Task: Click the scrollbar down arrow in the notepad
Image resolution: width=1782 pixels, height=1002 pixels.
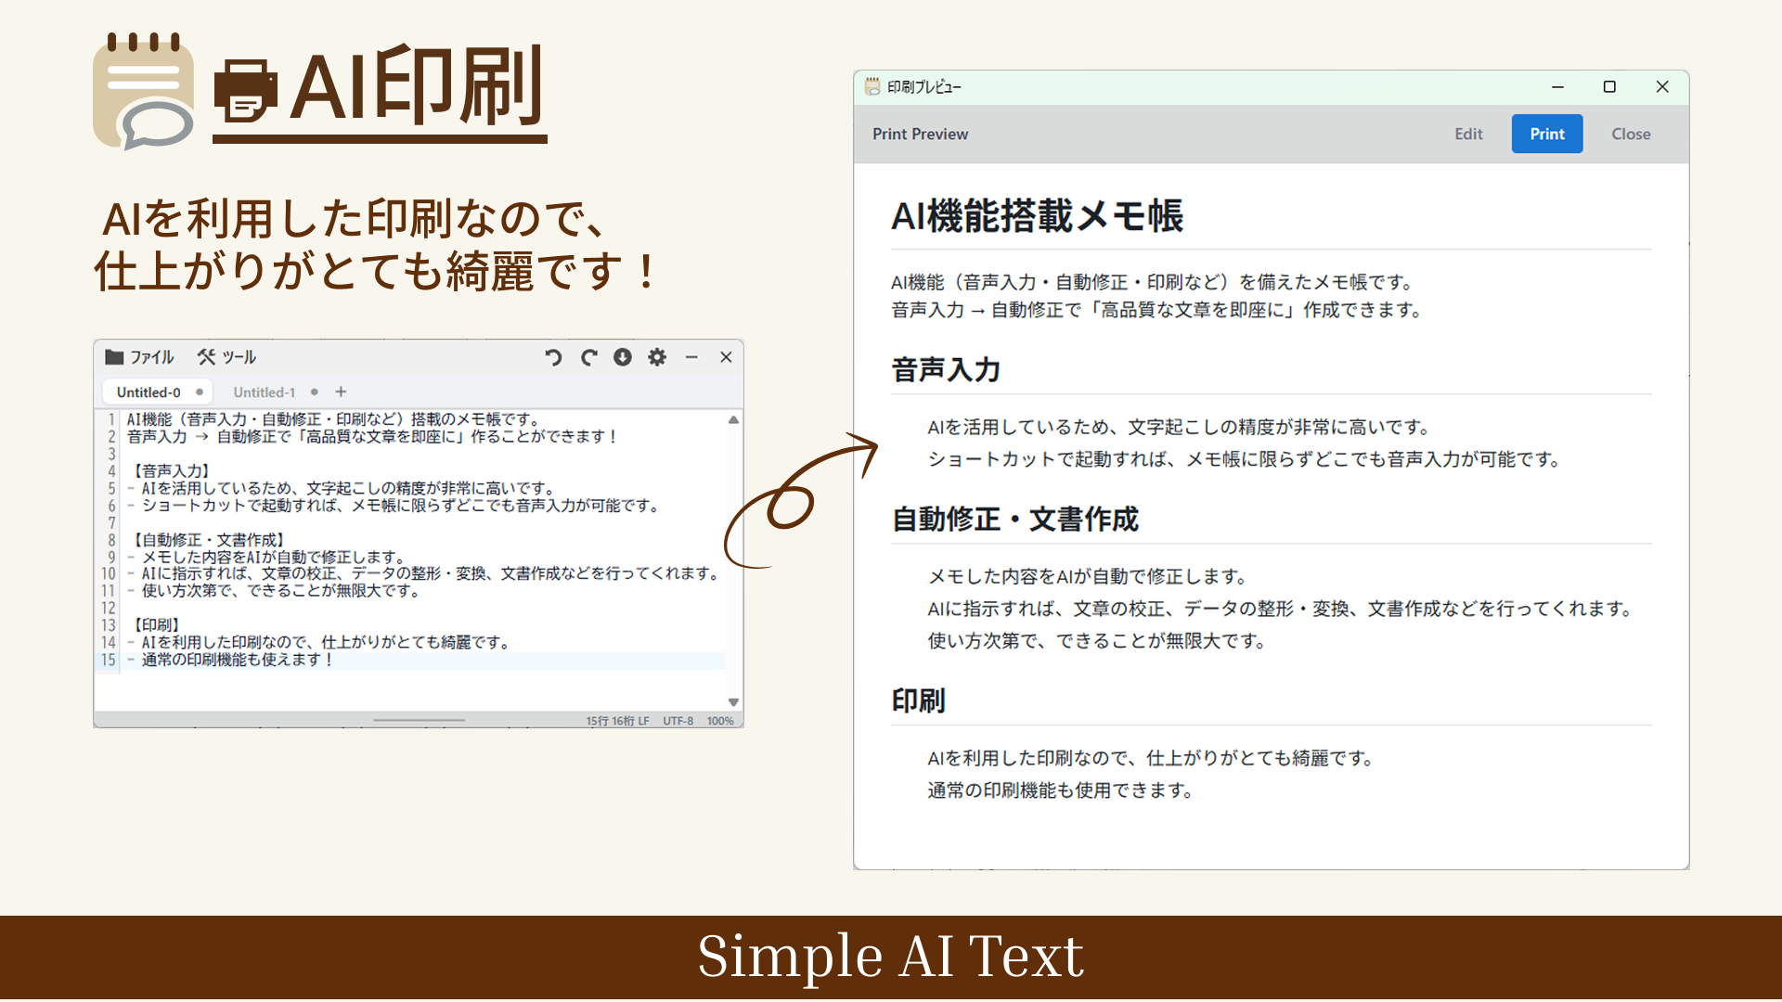Action: 733,702
